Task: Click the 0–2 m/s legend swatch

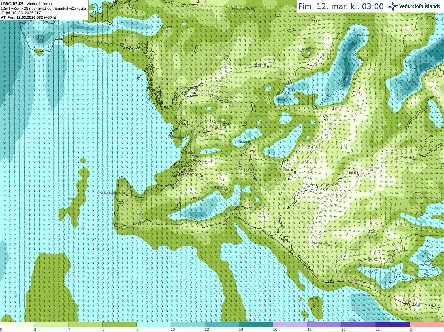Action: click(17, 325)
